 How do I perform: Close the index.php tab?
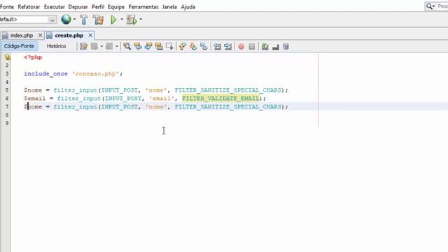41,36
